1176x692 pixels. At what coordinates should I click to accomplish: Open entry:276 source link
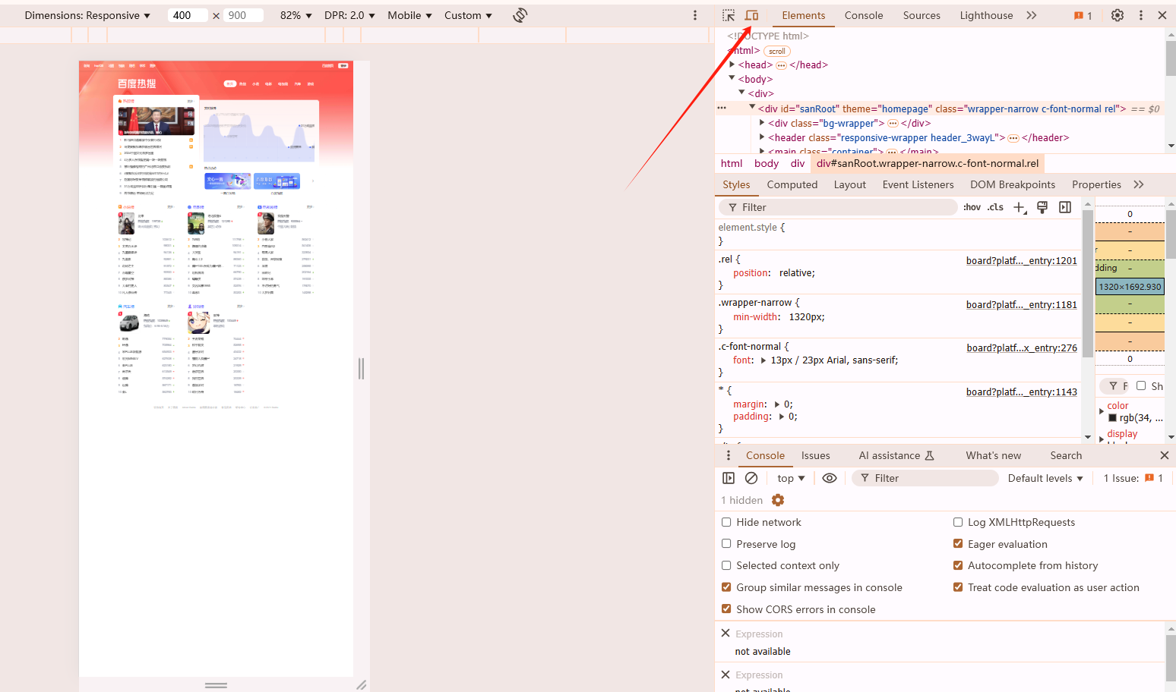pyautogui.click(x=1022, y=348)
